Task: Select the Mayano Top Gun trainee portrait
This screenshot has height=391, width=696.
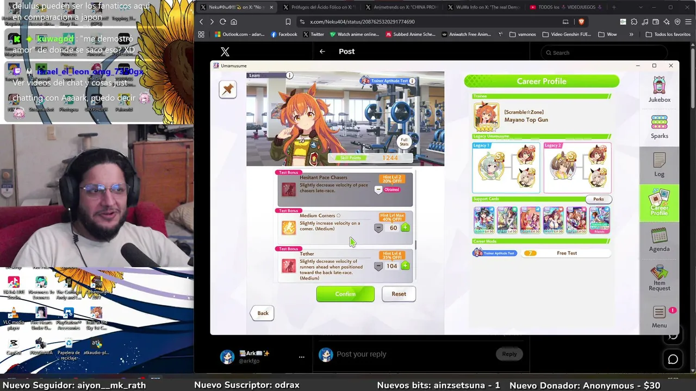Action: pos(486,116)
